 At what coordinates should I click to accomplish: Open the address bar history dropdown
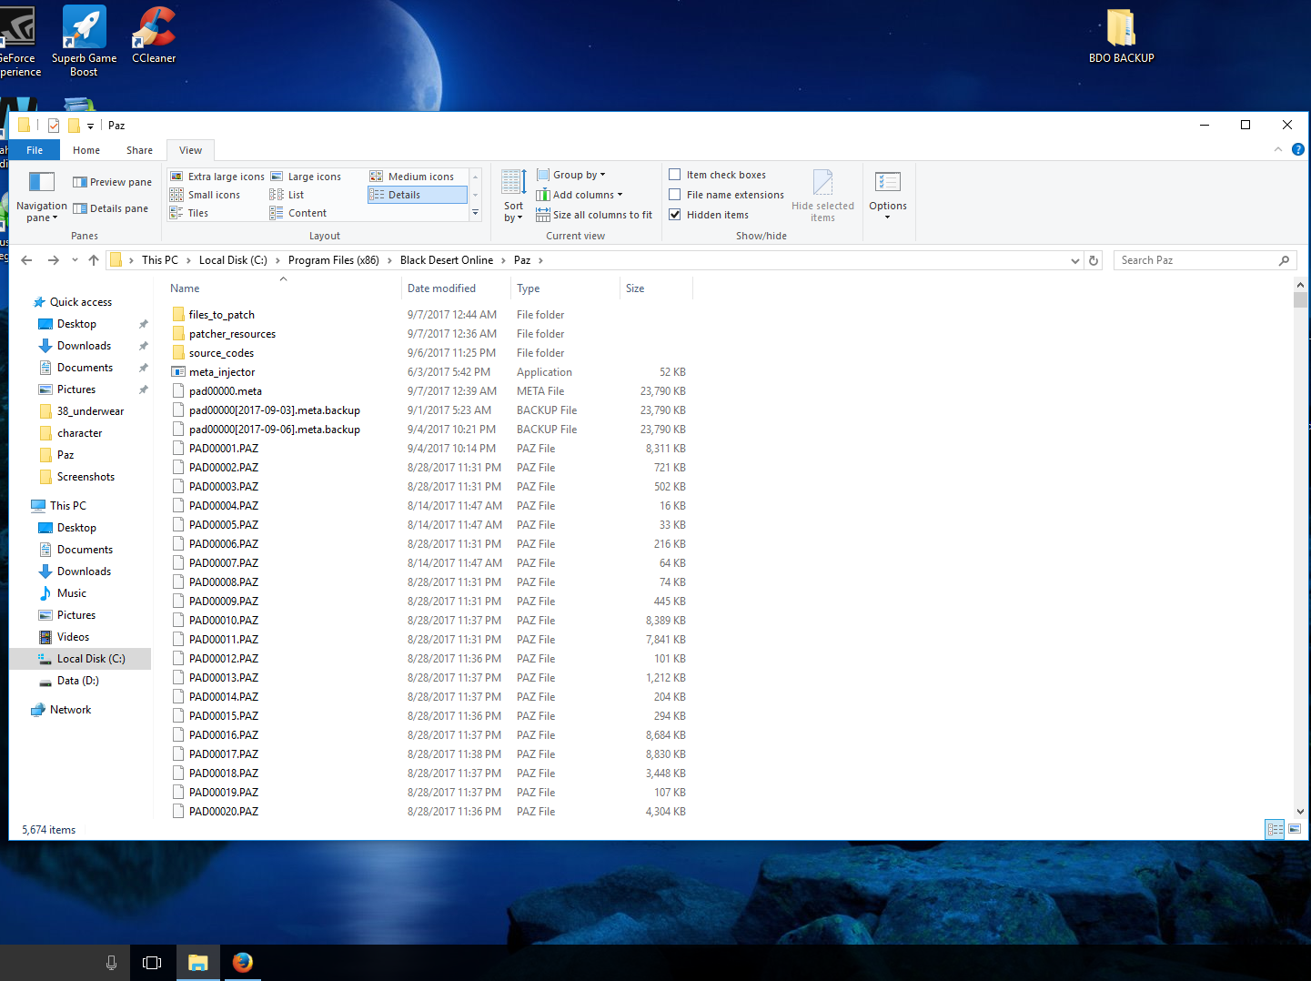tap(1074, 260)
